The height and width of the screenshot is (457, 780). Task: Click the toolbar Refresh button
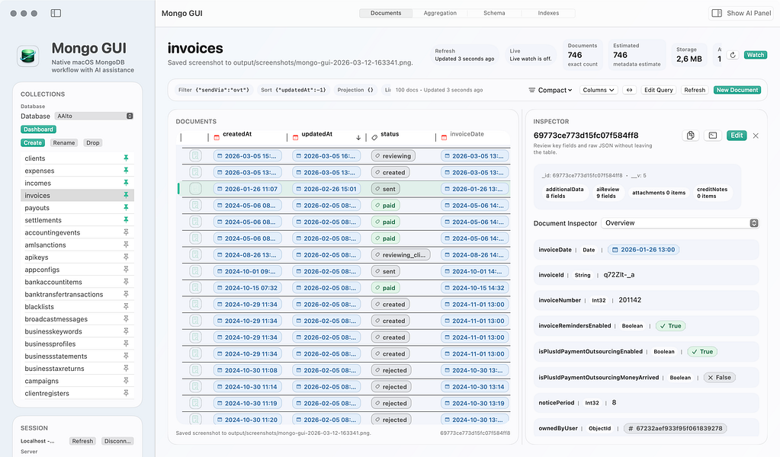tap(695, 90)
